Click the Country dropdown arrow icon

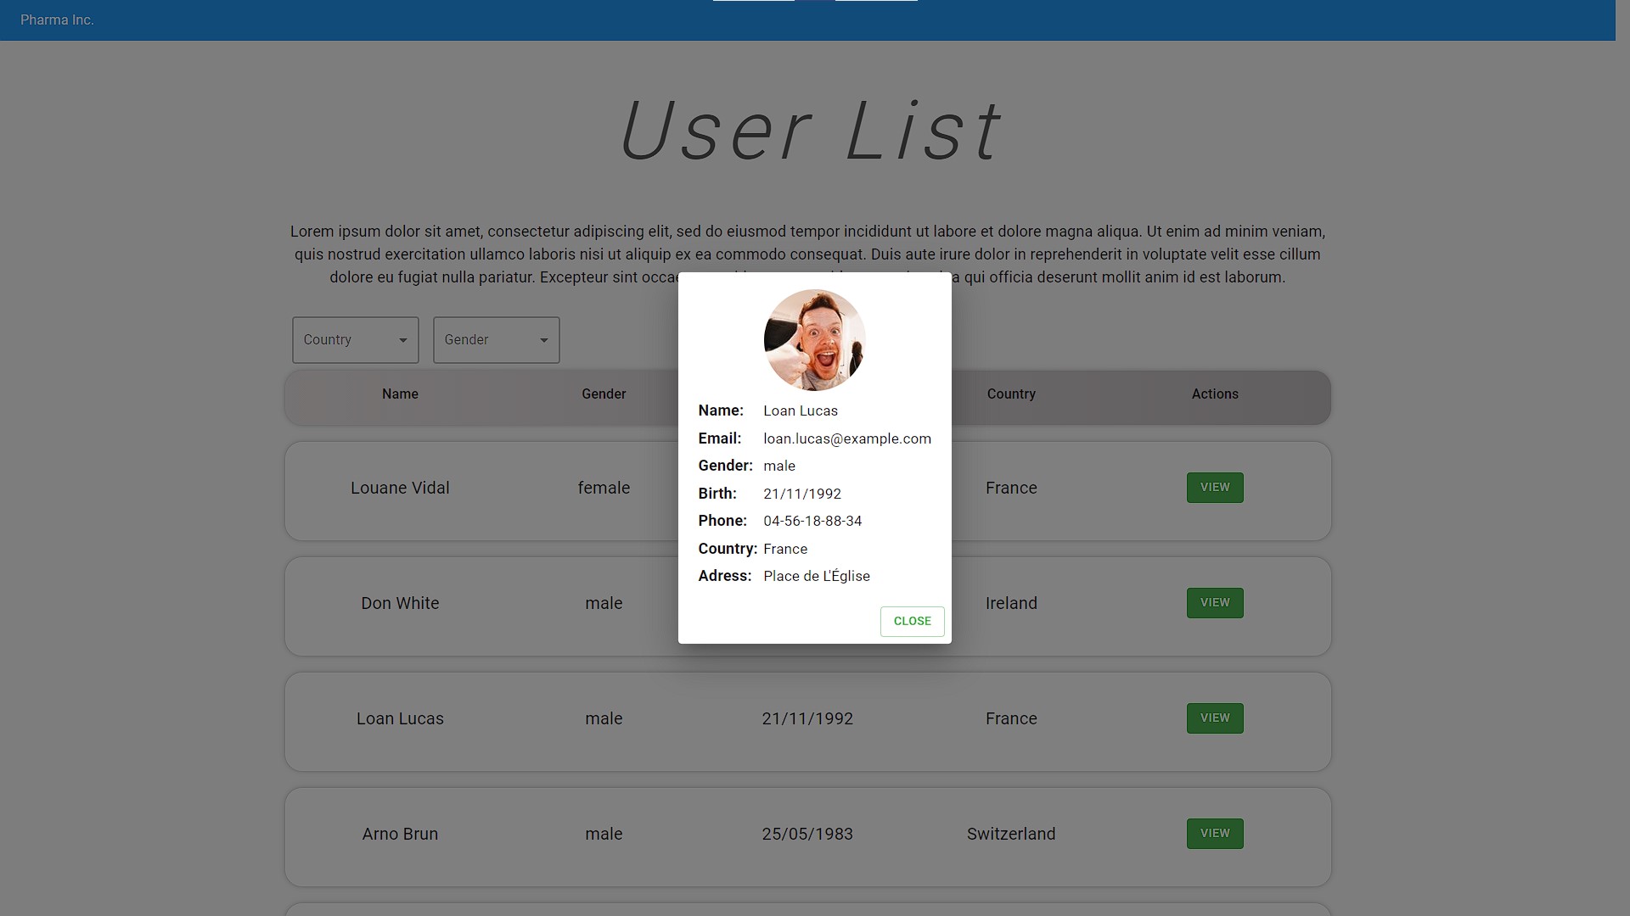pos(403,340)
